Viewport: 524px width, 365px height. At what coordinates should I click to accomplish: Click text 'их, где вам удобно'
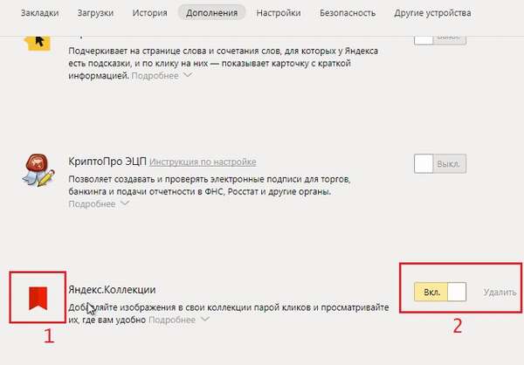[x=107, y=320]
